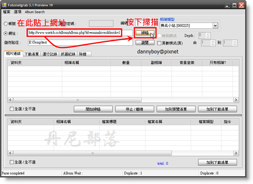Click left arrow of lower table scrollbar
The image size is (253, 184).
10,153
